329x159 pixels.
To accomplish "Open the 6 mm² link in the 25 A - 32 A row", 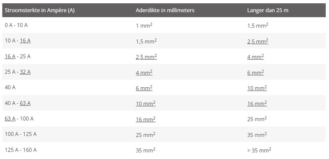I will click(255, 72).
